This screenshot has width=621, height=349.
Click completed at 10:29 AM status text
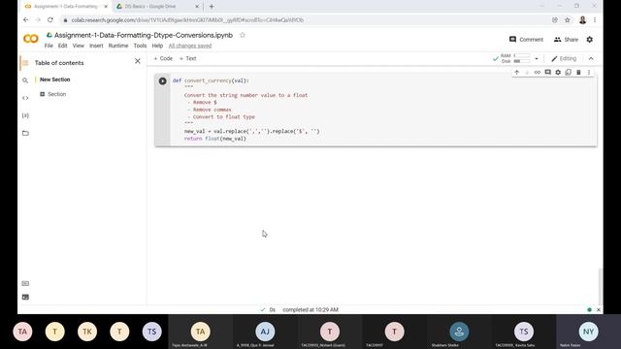coord(310,310)
